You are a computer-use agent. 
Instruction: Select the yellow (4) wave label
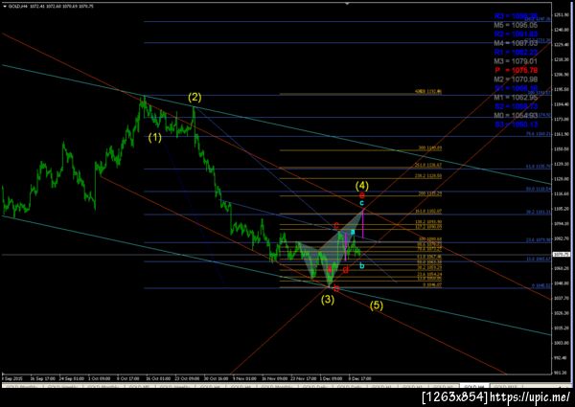362,186
